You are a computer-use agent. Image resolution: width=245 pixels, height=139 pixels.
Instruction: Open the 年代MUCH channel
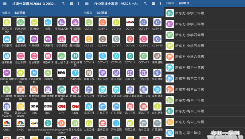[x=62, y=24]
